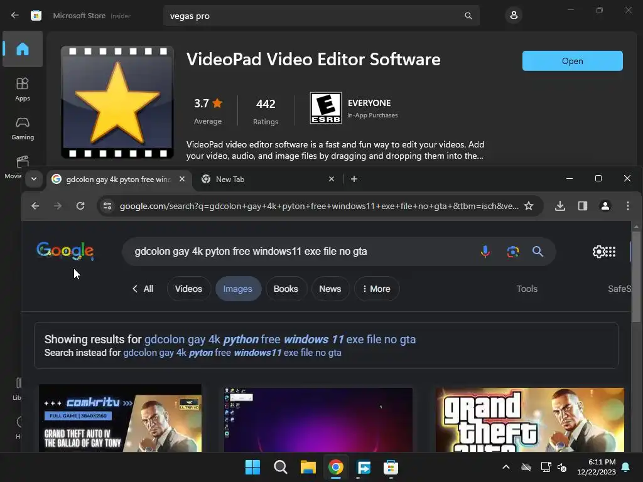The width and height of the screenshot is (643, 482).
Task: Open Movies section in Store sidebar
Action: (14, 167)
